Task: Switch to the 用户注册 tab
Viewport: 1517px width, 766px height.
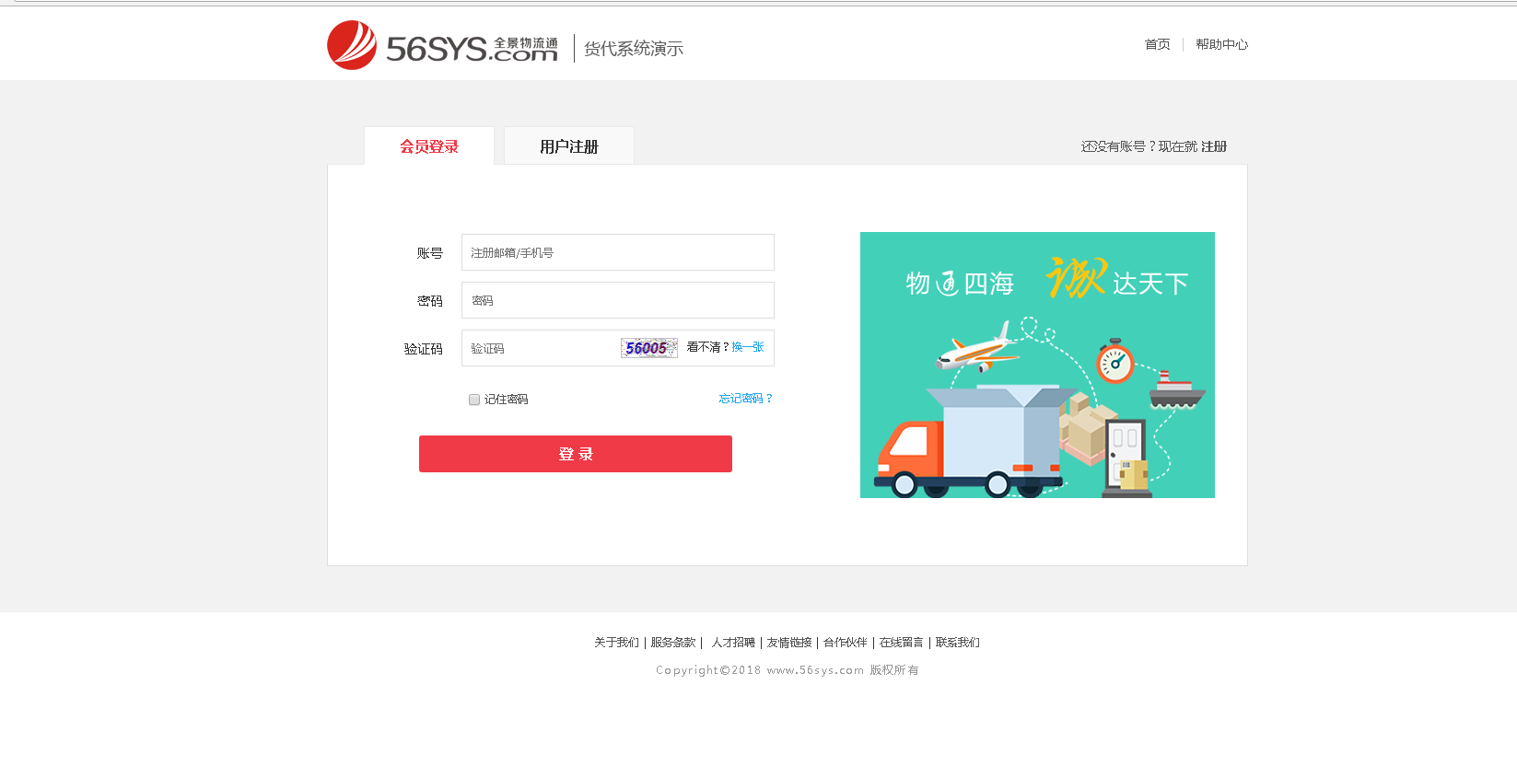Action: [x=568, y=146]
